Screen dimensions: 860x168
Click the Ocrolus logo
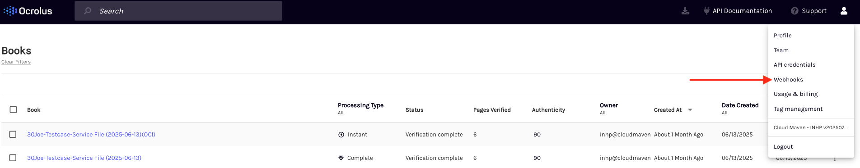pyautogui.click(x=28, y=11)
